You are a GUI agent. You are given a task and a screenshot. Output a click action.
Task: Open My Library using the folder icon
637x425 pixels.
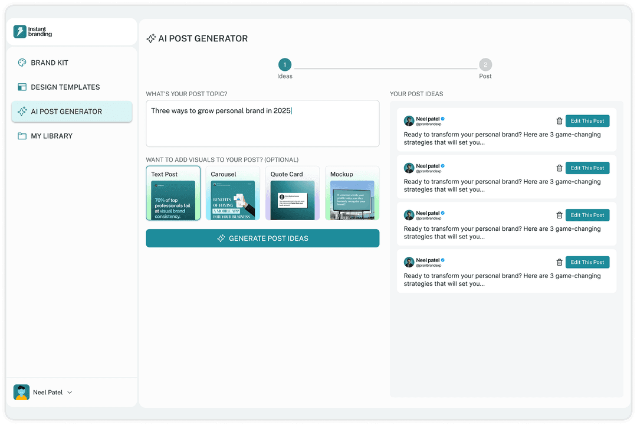[22, 136]
